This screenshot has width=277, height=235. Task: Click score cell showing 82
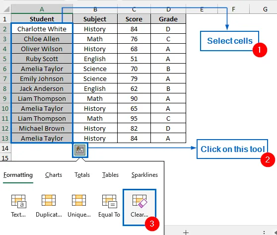[x=134, y=128]
